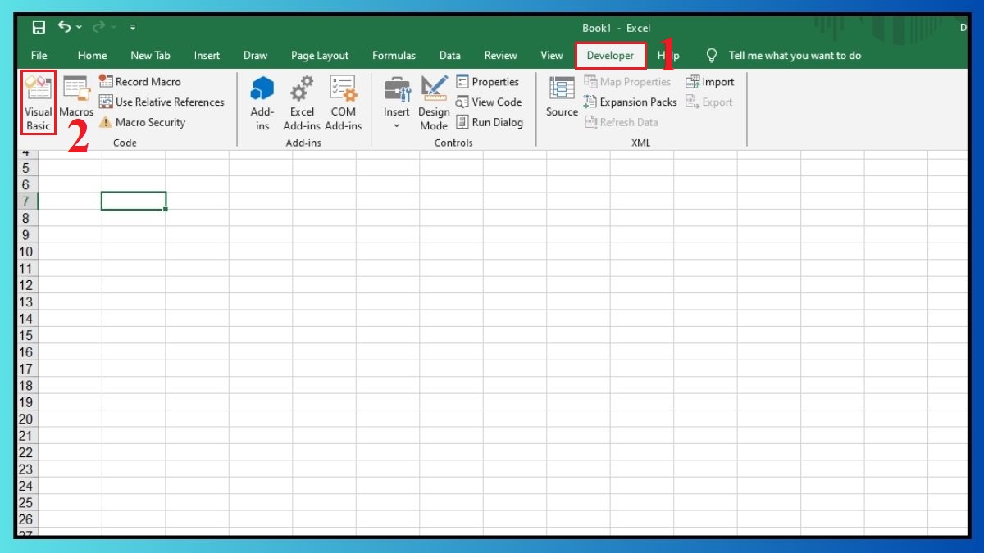Open the Quick Access Toolbar menu

click(x=133, y=27)
